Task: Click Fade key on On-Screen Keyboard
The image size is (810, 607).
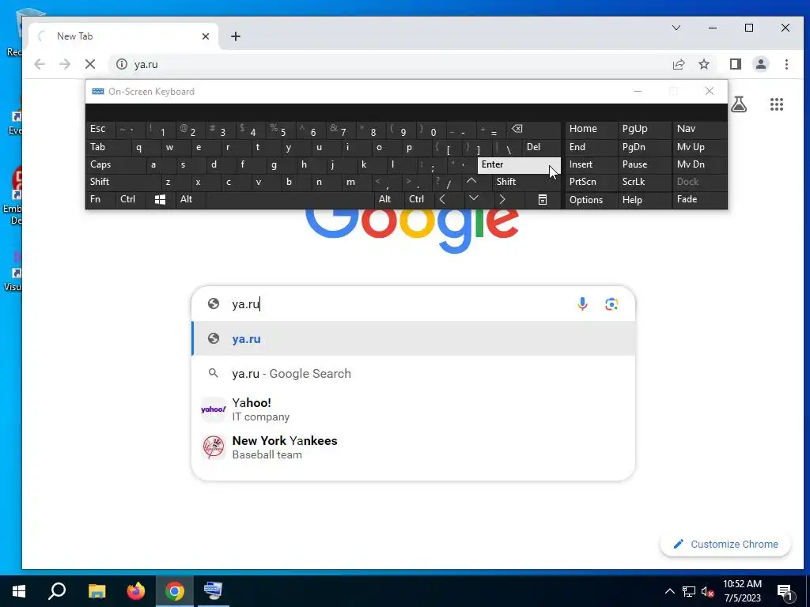Action: (x=699, y=199)
